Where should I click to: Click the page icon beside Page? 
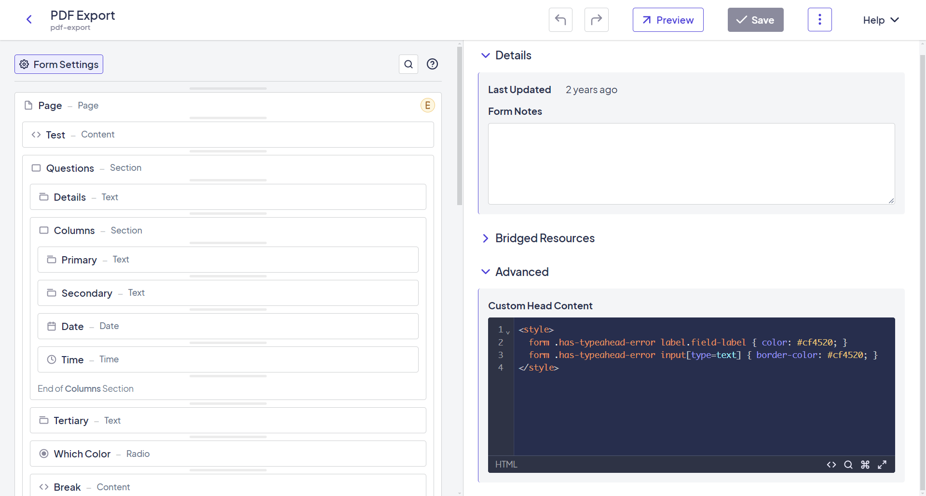(28, 105)
